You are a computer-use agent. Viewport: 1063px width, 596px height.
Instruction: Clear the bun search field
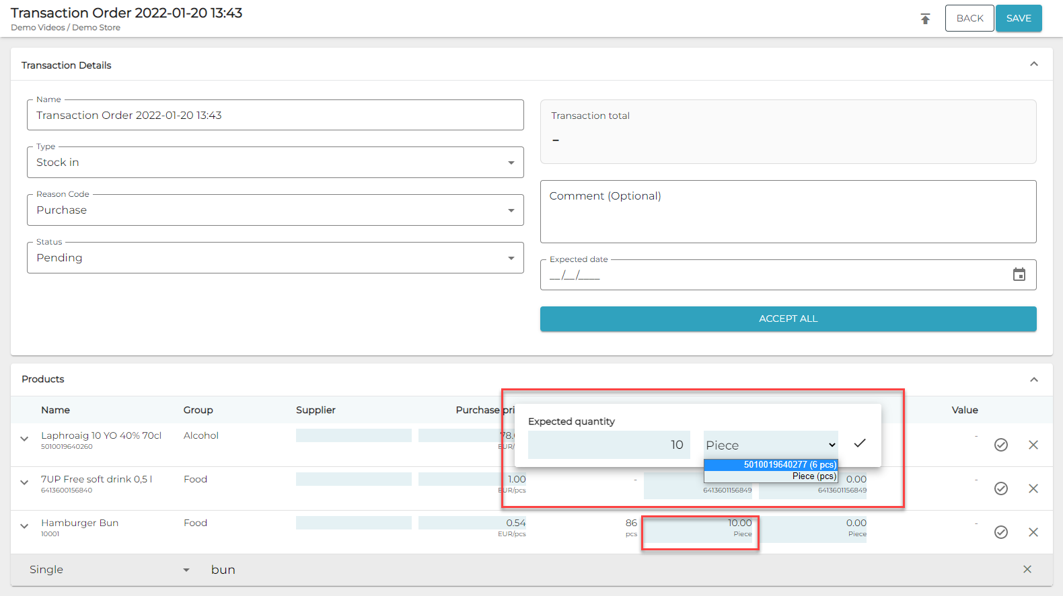pos(1027,569)
